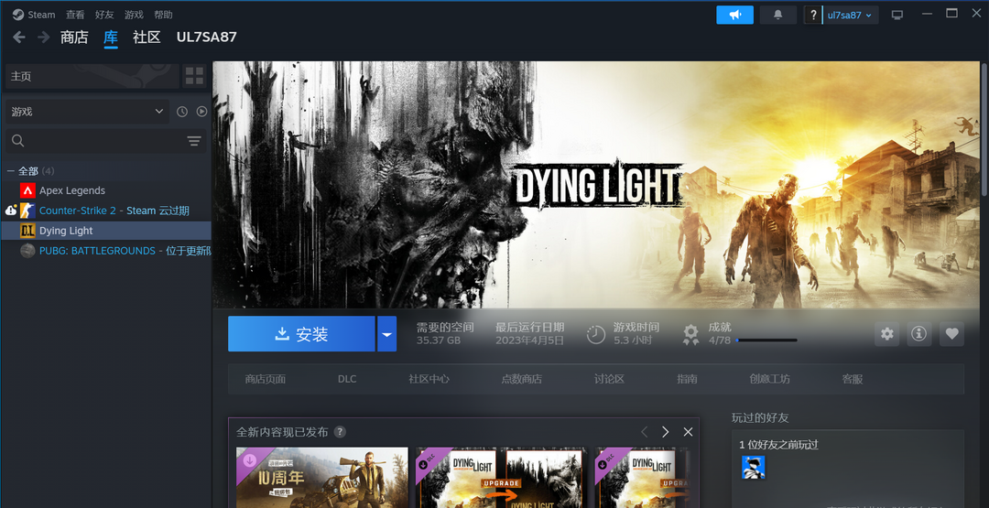Open the notifications bell

click(x=778, y=15)
